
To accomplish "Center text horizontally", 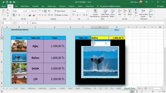I will (43, 15).
